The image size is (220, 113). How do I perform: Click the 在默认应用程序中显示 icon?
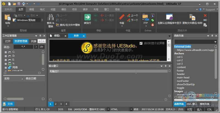(169, 17)
